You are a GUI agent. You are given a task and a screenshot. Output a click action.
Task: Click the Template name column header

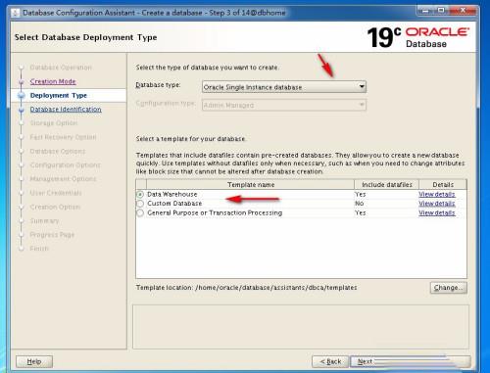tap(251, 185)
